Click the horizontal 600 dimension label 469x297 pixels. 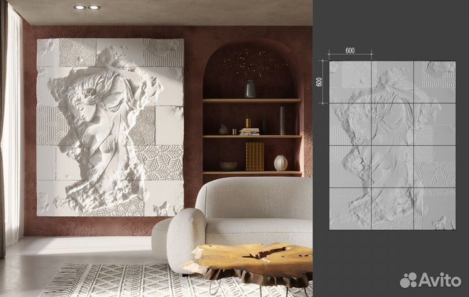pyautogui.click(x=350, y=51)
